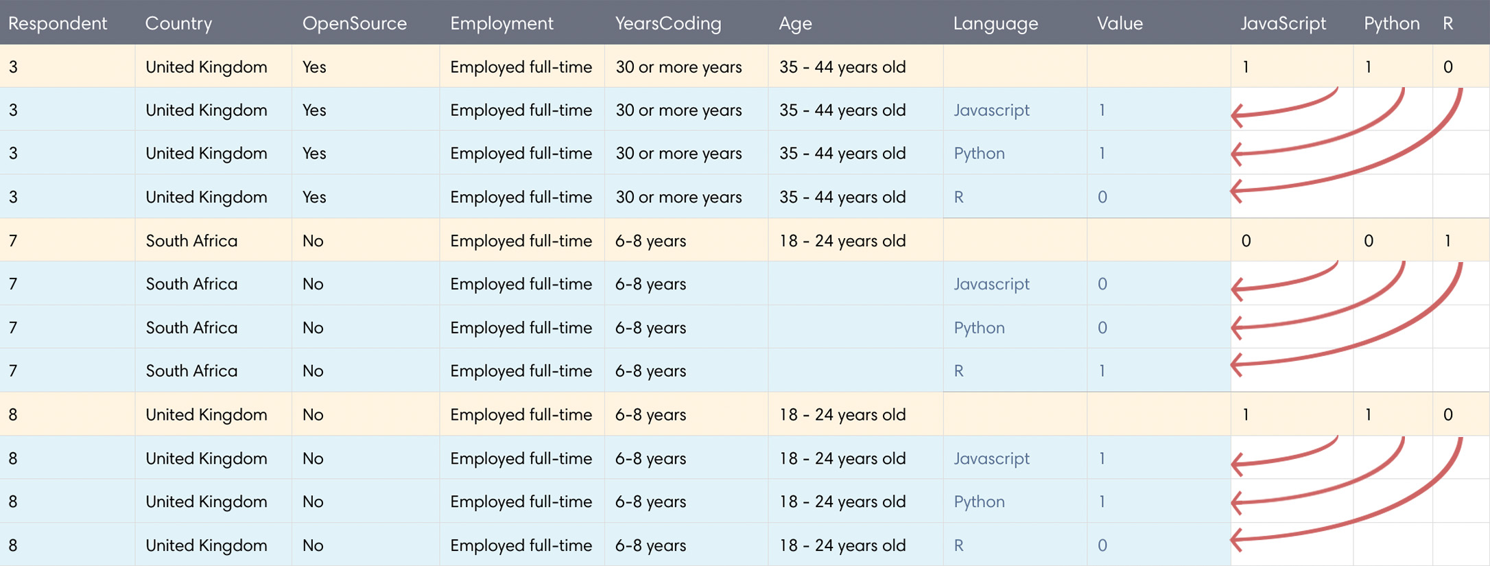The image size is (1490, 566).
Task: Select the Language column header
Action: (x=995, y=23)
